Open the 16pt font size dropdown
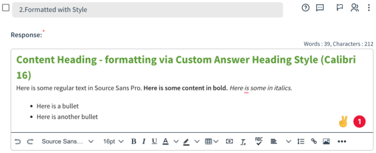376x153 pixels. (113, 141)
